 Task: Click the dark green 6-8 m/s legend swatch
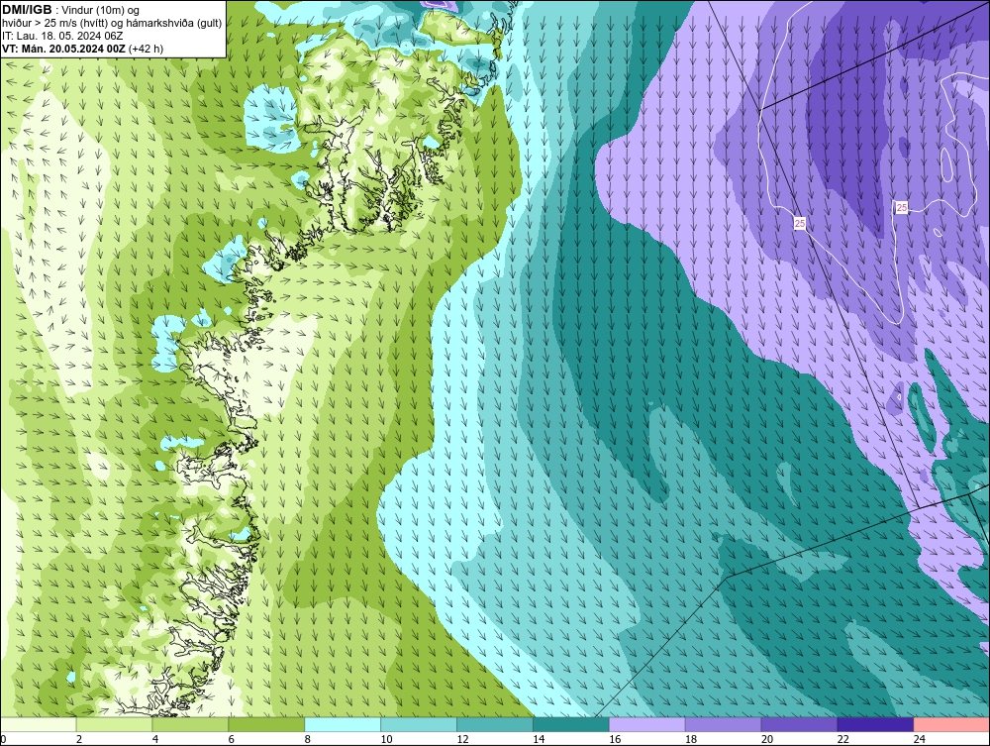click(266, 724)
